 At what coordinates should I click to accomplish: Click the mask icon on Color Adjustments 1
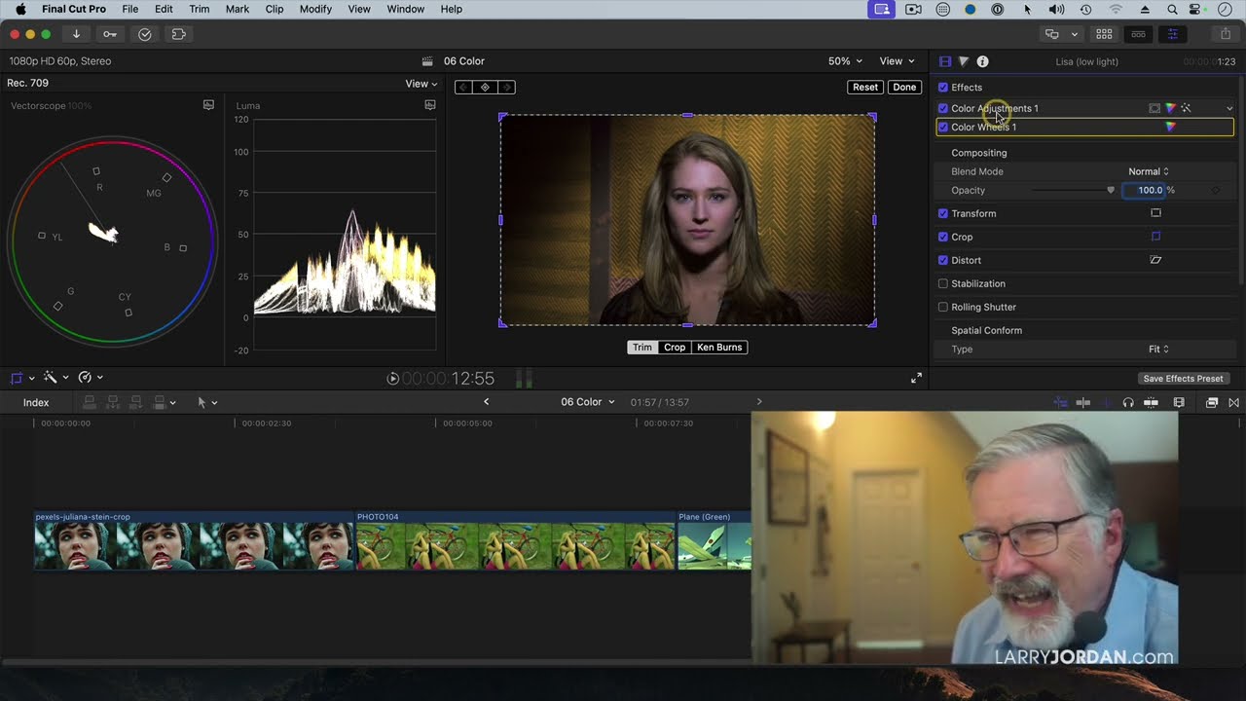1154,108
